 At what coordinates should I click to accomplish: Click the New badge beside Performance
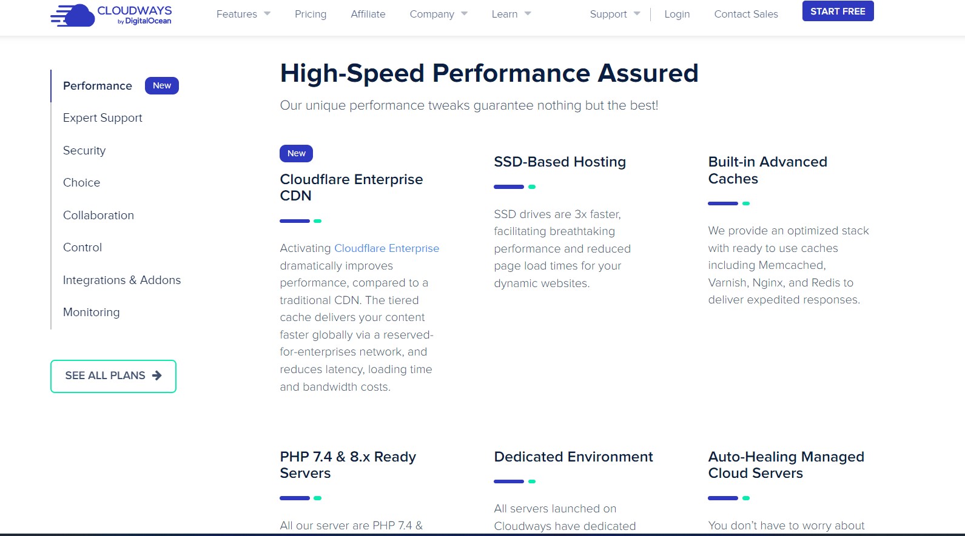162,85
